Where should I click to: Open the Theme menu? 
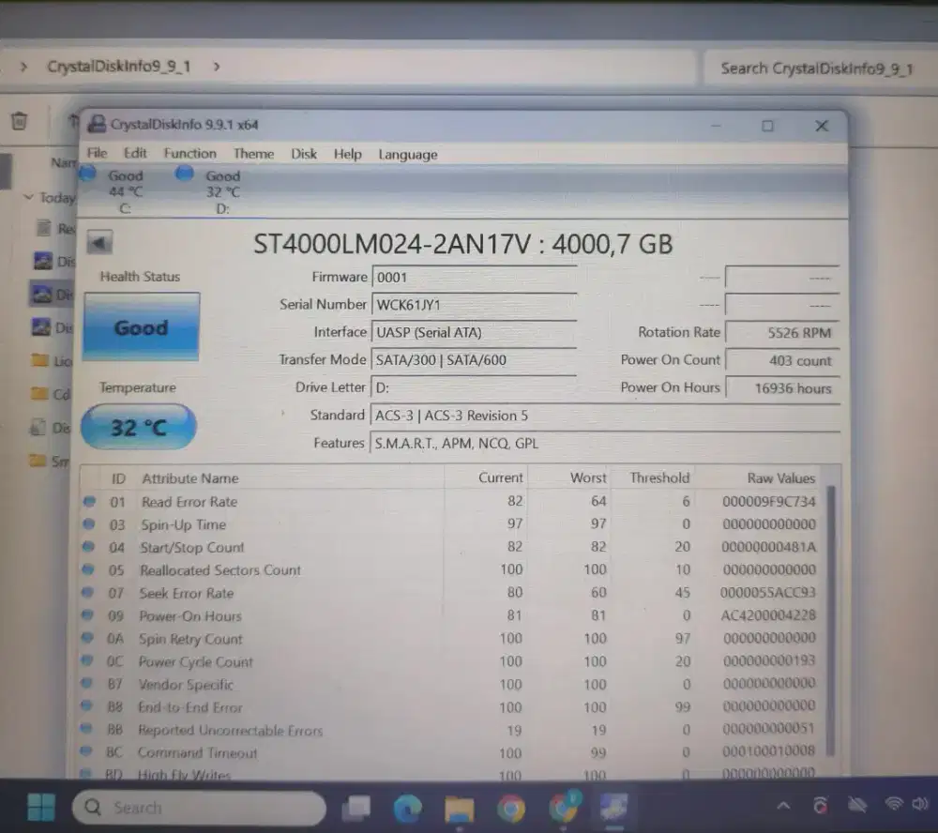point(253,154)
